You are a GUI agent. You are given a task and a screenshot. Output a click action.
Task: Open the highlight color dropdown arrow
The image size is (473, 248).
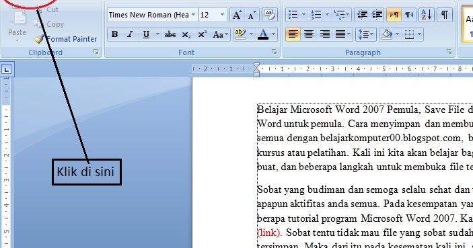tap(251, 34)
